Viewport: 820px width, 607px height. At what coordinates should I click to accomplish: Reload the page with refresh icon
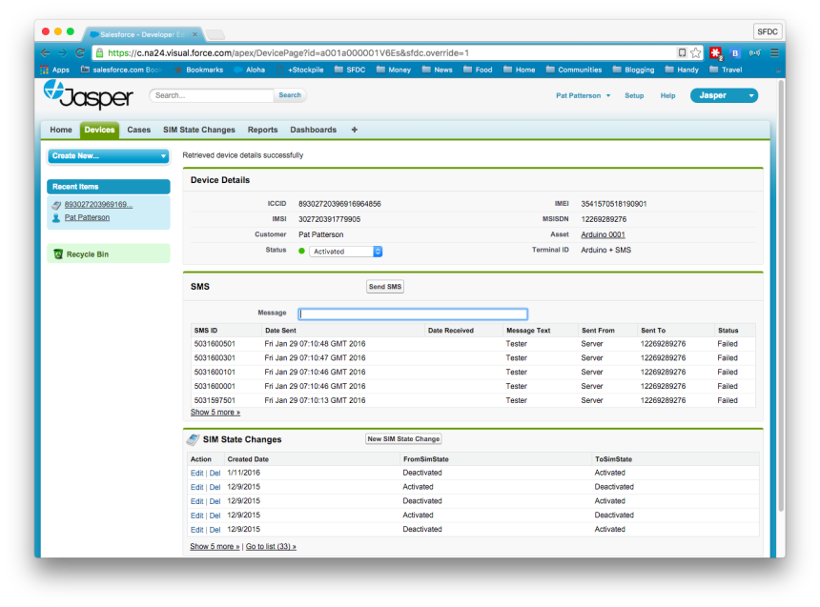click(x=80, y=52)
